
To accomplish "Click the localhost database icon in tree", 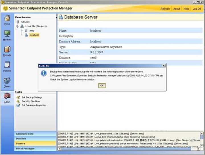I will 26,35.
